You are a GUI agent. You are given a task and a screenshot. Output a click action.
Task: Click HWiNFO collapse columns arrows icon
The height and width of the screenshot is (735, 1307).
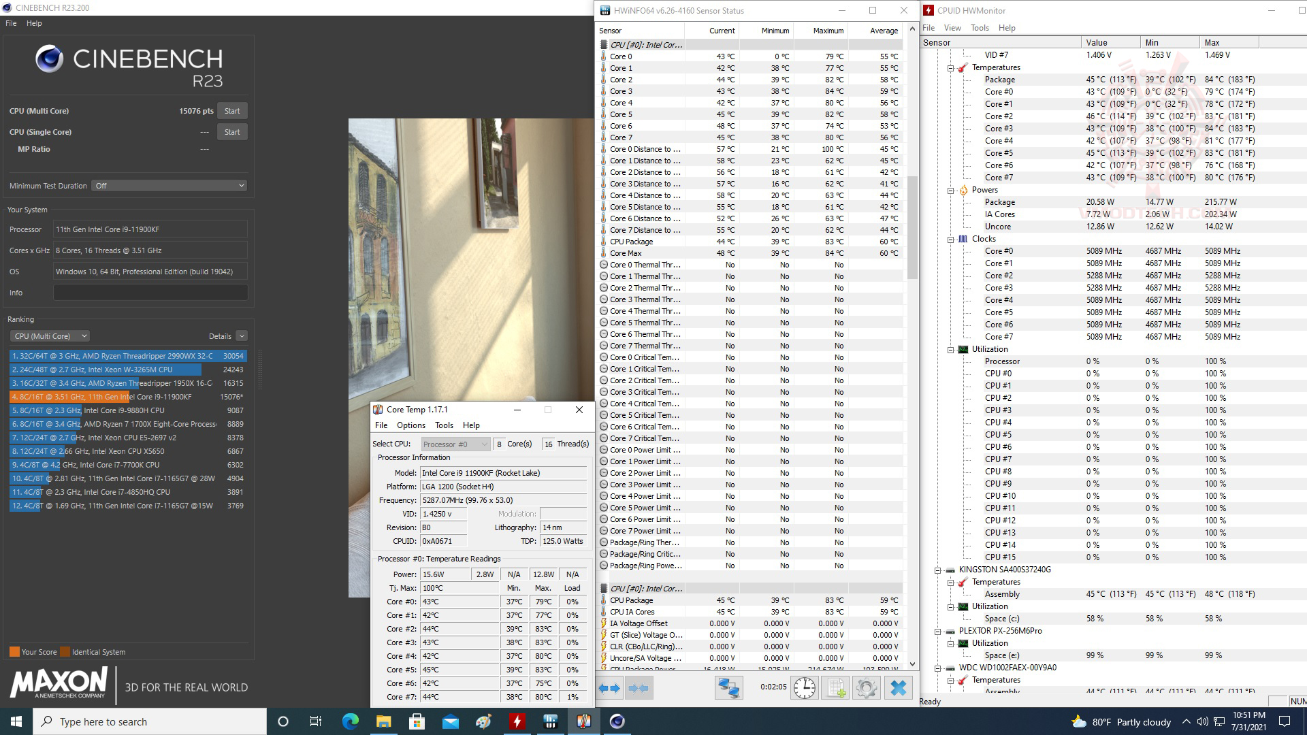(x=638, y=688)
